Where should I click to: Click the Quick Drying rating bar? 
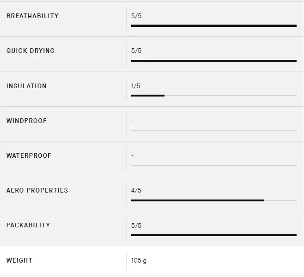pos(214,61)
